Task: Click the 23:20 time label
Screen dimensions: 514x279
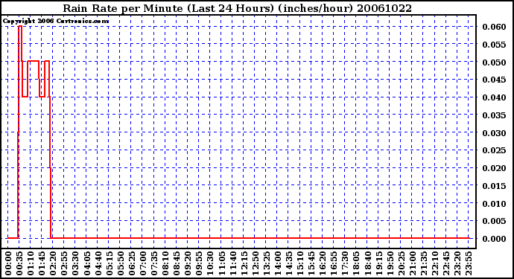Action: pyautogui.click(x=457, y=263)
